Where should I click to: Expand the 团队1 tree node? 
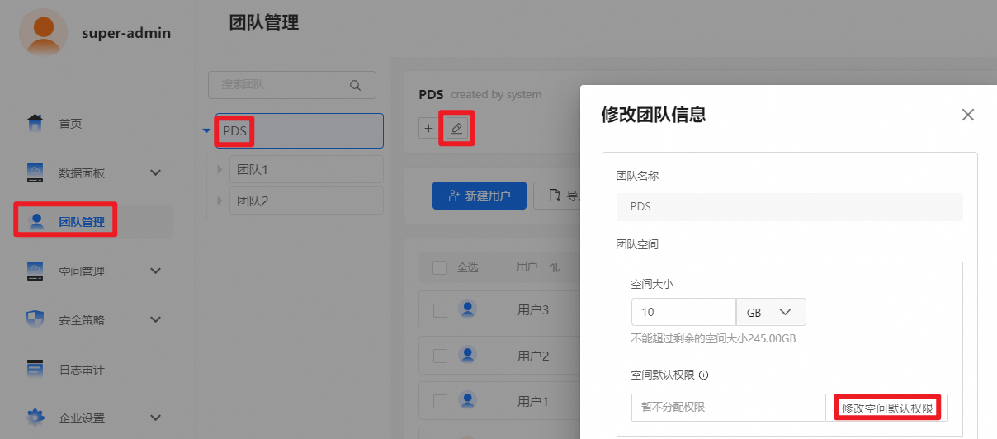click(220, 169)
